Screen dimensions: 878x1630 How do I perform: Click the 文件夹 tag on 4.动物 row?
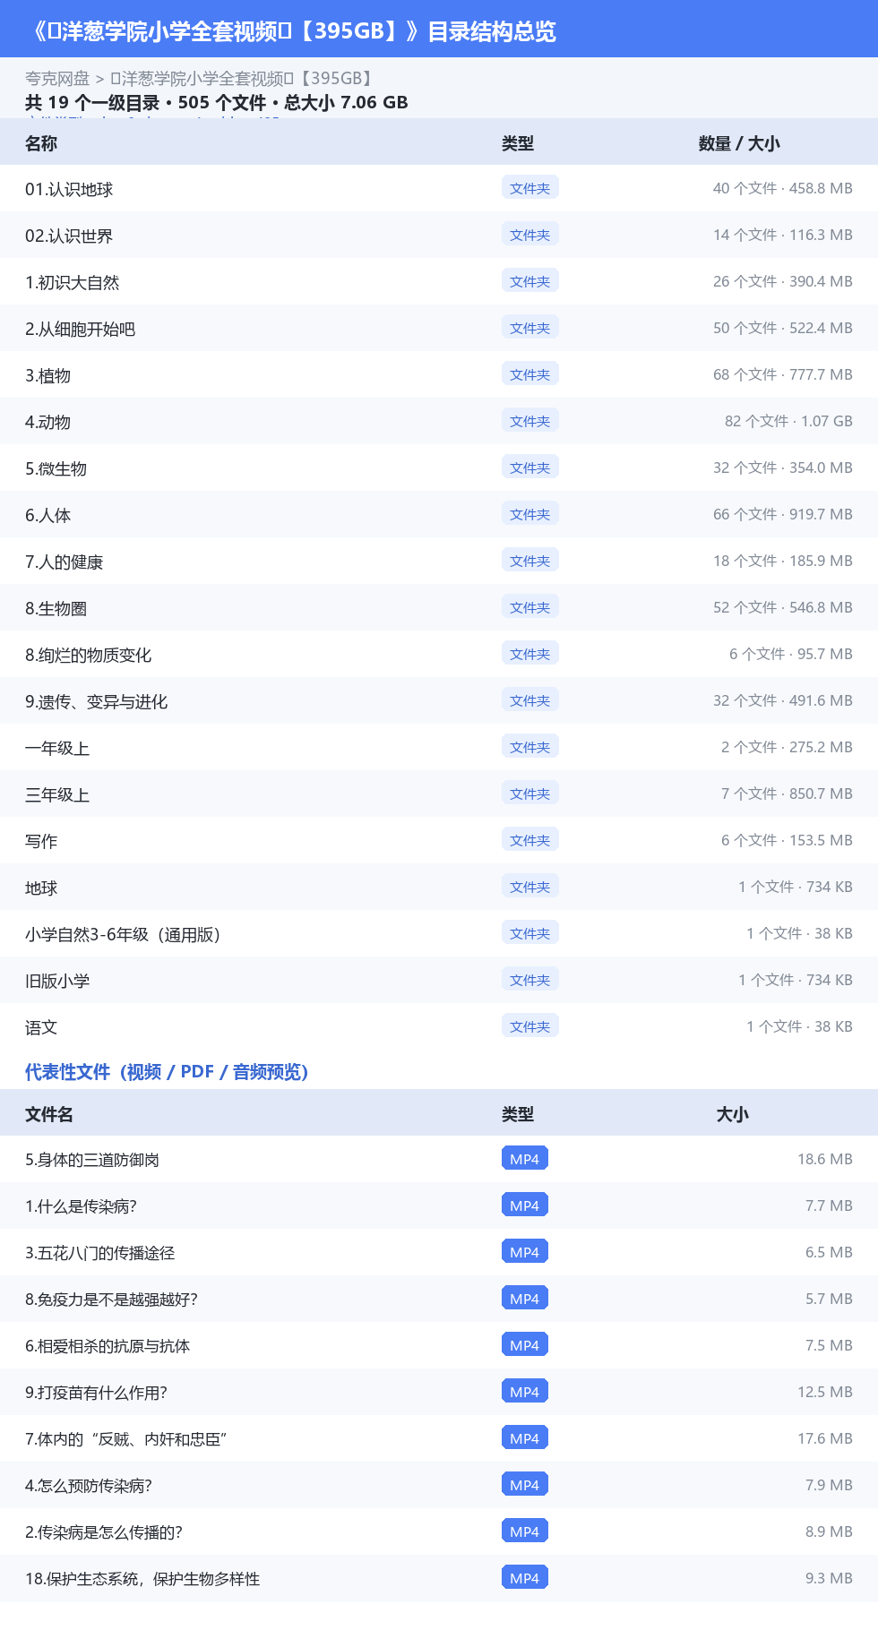[x=530, y=421]
